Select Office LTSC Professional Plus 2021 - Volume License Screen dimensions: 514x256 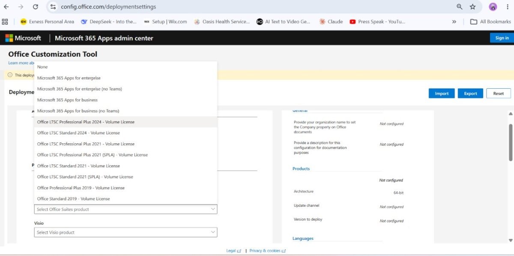point(126,144)
